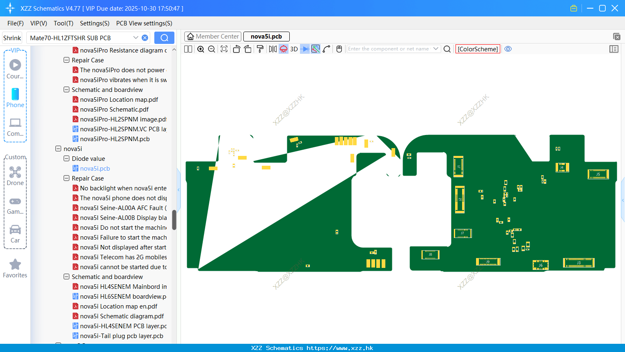The height and width of the screenshot is (352, 625).
Task: Select the curved line measure tool
Action: [326, 49]
